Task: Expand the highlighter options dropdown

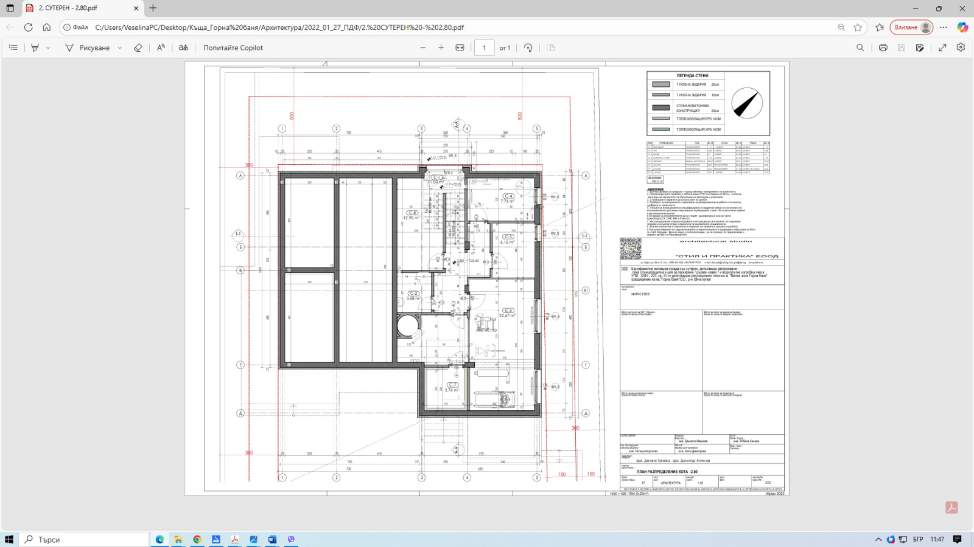Action: coord(49,47)
